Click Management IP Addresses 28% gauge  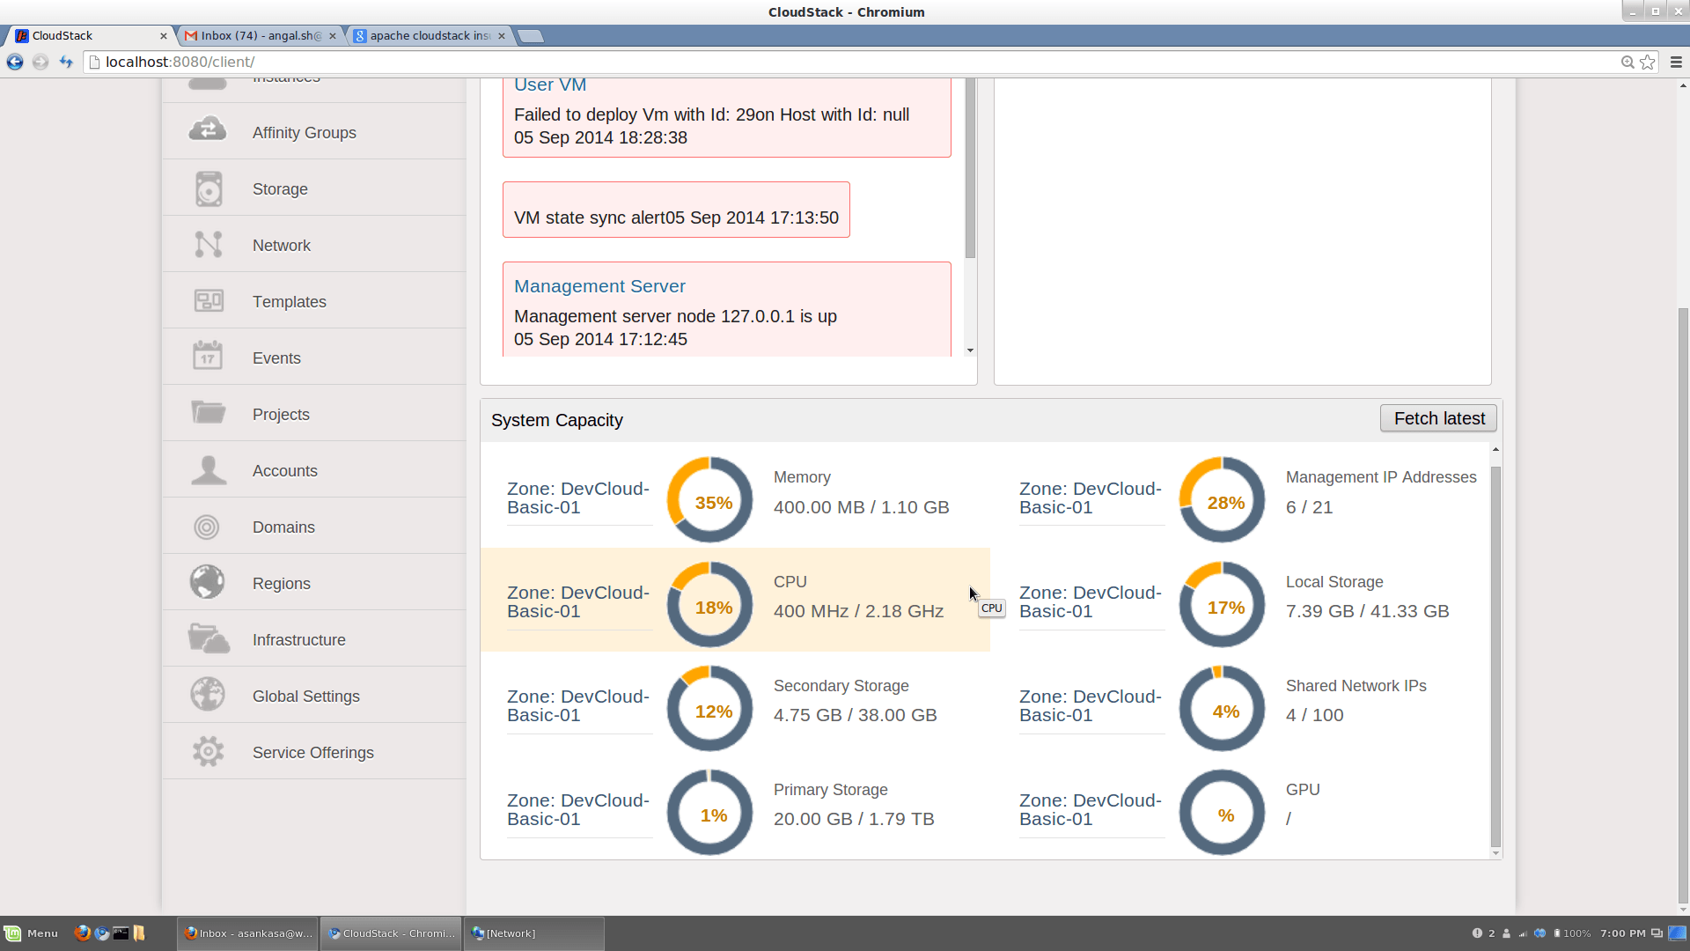(1222, 499)
